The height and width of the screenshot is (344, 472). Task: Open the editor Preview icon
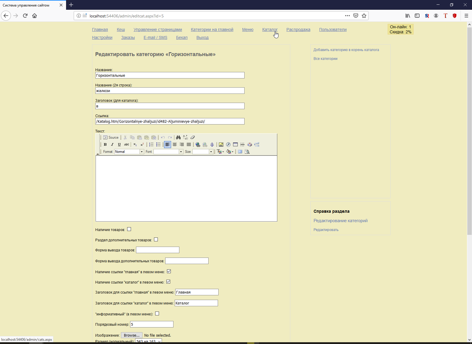point(247,152)
